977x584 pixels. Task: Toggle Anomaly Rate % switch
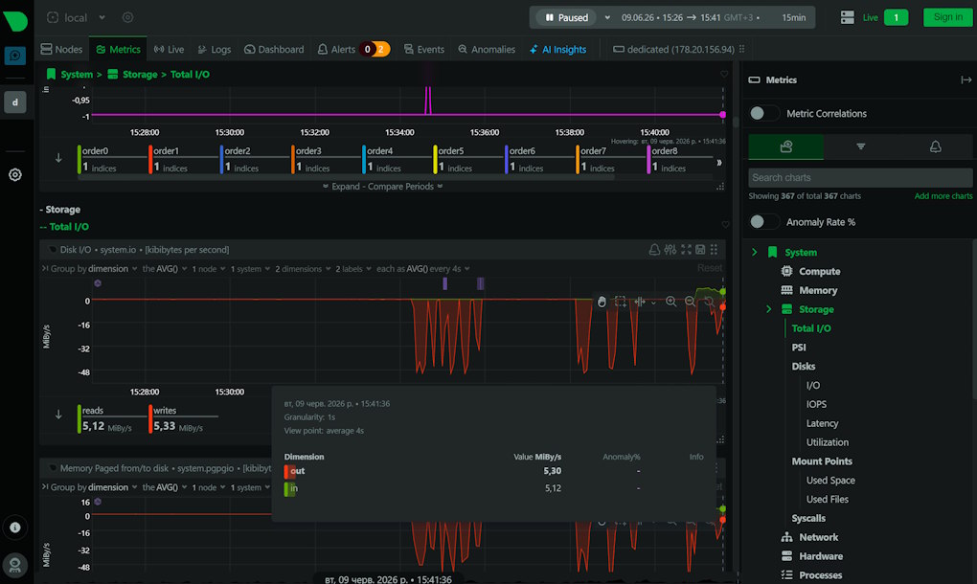click(764, 222)
